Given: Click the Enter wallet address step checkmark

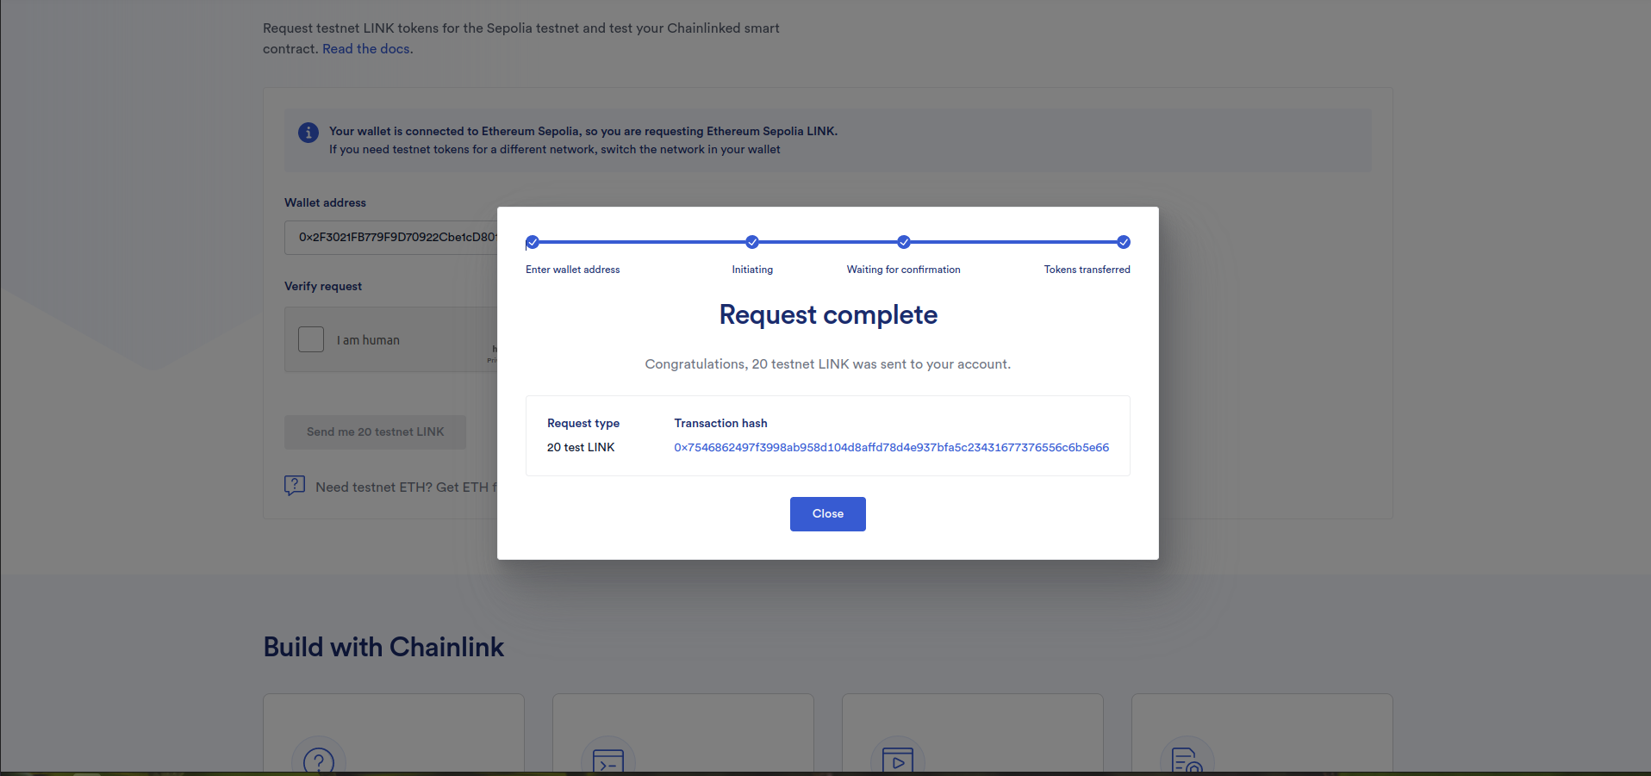Looking at the screenshot, I should click(533, 242).
